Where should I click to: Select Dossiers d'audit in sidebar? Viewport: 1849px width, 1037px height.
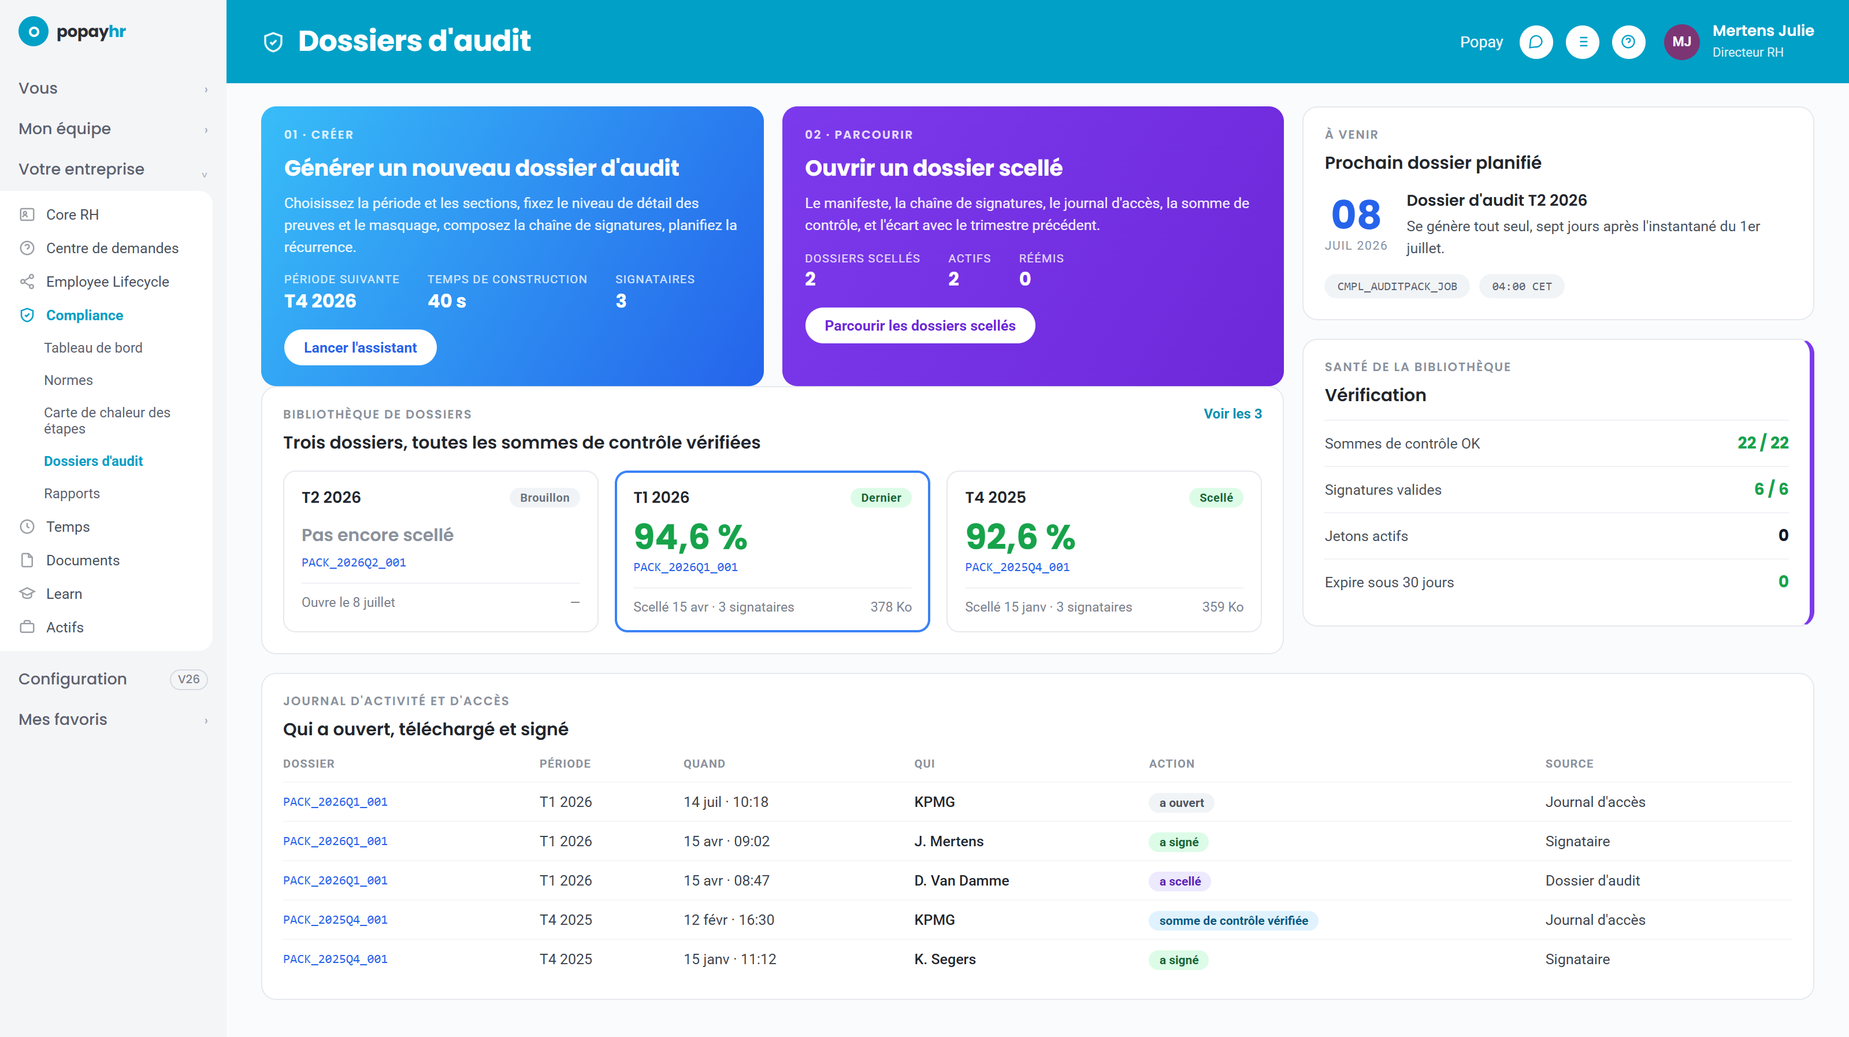point(93,461)
